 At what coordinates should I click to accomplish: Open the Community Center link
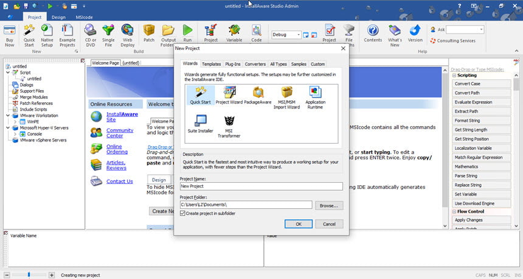120,133
